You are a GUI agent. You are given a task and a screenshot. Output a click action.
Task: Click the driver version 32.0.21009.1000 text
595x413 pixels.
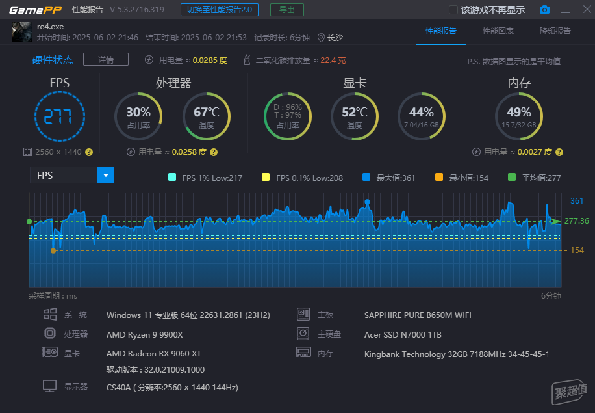(x=156, y=369)
